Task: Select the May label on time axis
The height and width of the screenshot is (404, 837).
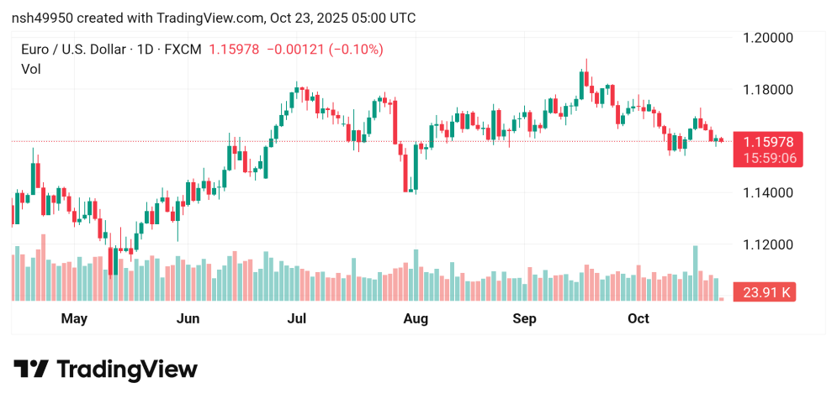Action: [x=74, y=319]
